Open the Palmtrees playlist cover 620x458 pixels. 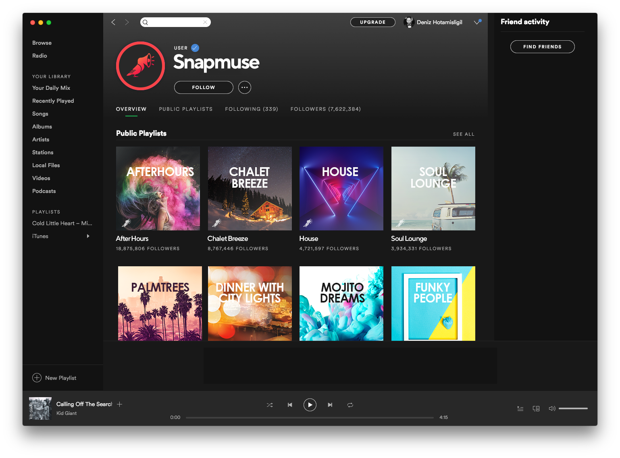pos(160,303)
